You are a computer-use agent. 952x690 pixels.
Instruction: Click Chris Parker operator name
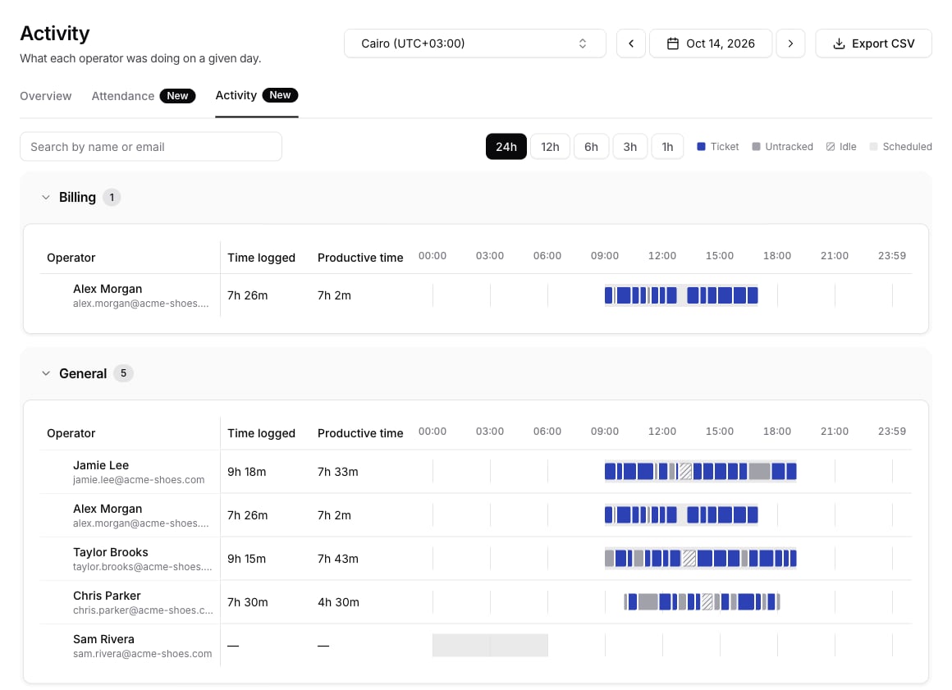pyautogui.click(x=107, y=596)
